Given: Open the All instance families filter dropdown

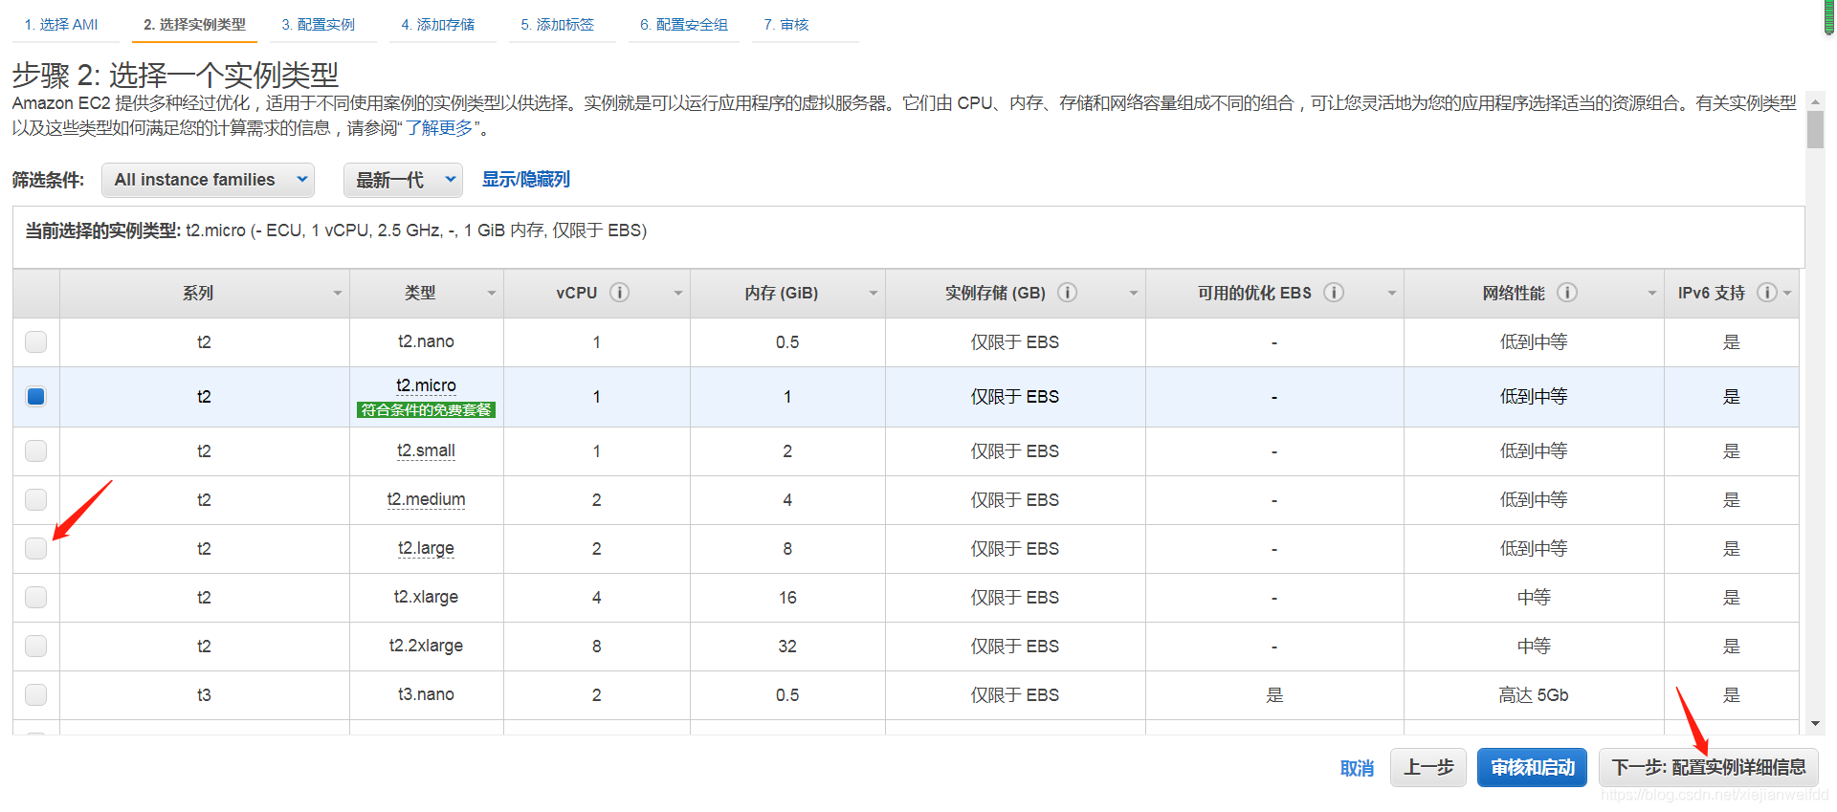Looking at the screenshot, I should 208,180.
